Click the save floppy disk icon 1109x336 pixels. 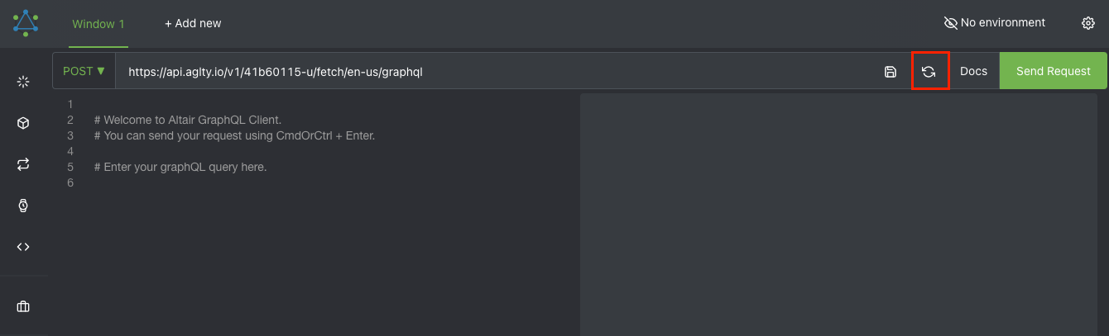[891, 72]
